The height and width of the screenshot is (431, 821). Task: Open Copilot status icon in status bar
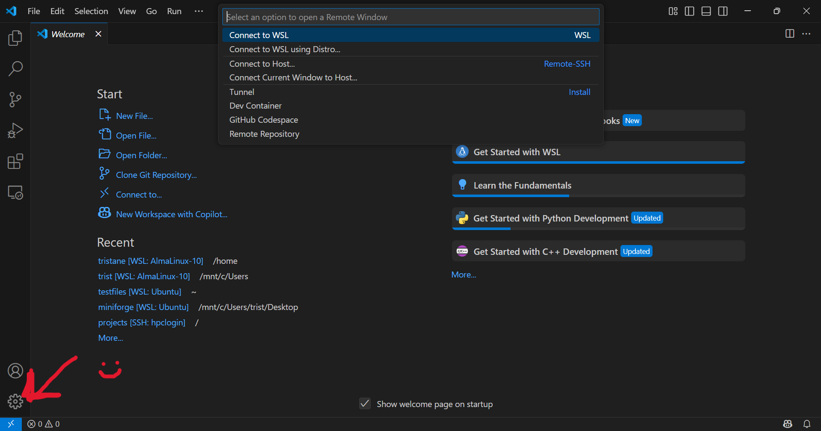tap(788, 424)
